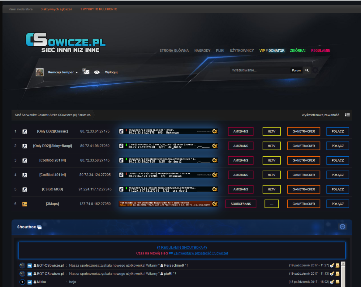
Task: Click the CS icon in [CS:GO MOD] row
Action: pyautogui.click(x=25, y=189)
